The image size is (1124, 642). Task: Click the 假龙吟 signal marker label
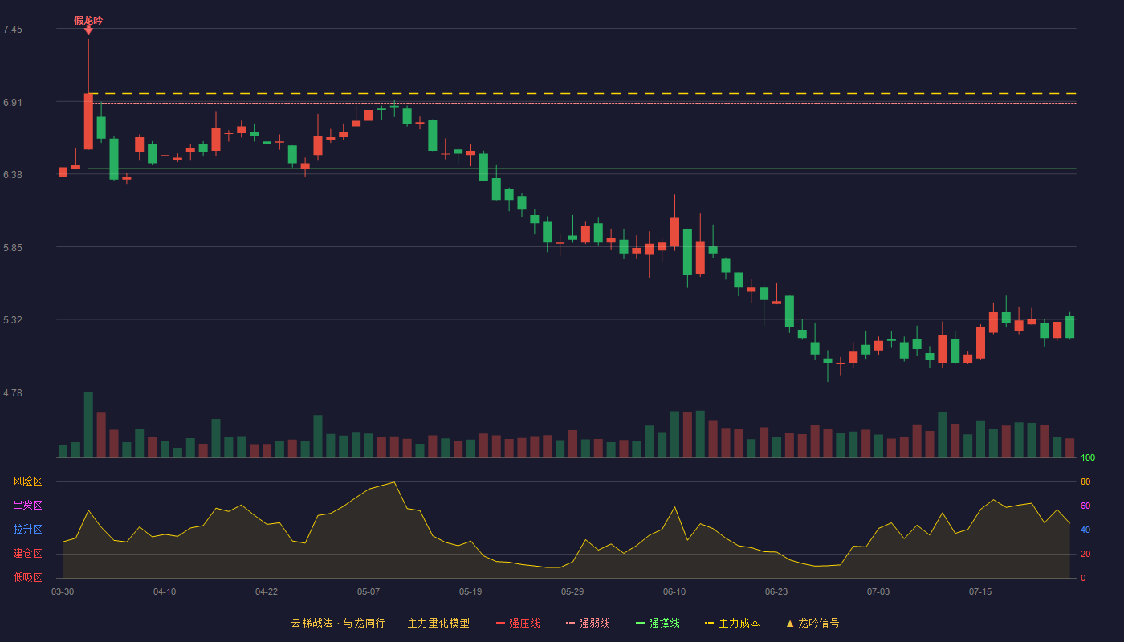(88, 20)
